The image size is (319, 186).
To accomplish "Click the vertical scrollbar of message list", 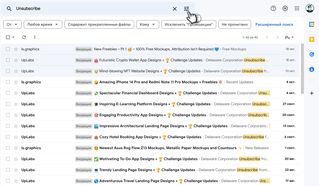I will point(302,69).
